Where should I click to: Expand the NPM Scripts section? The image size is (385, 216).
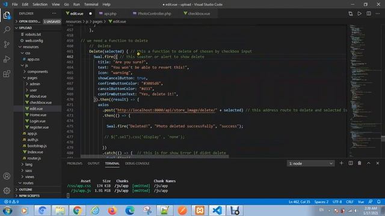click(29, 196)
